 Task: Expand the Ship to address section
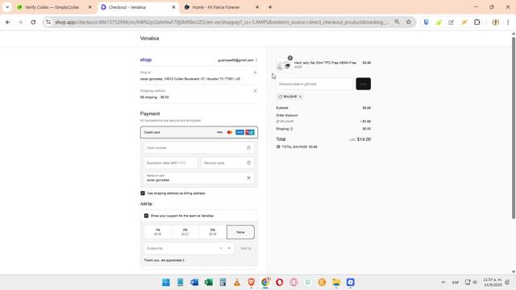(x=255, y=72)
